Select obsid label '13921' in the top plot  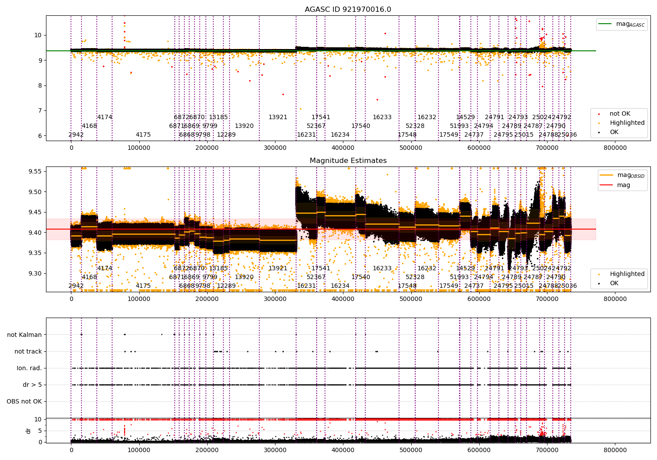(x=278, y=117)
